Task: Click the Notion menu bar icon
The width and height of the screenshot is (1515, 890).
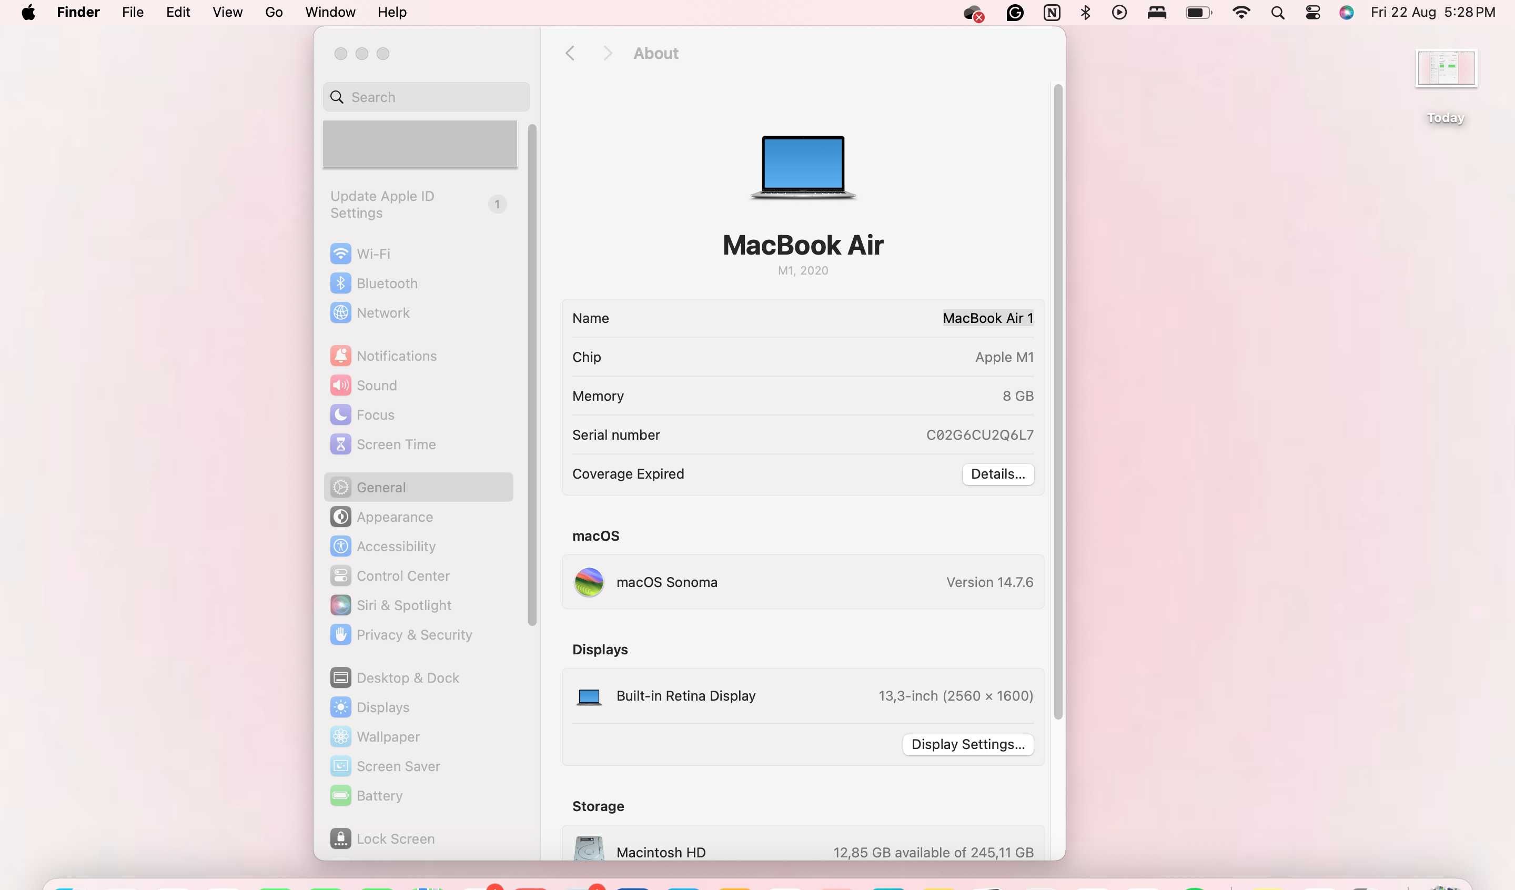Action: click(x=1052, y=12)
